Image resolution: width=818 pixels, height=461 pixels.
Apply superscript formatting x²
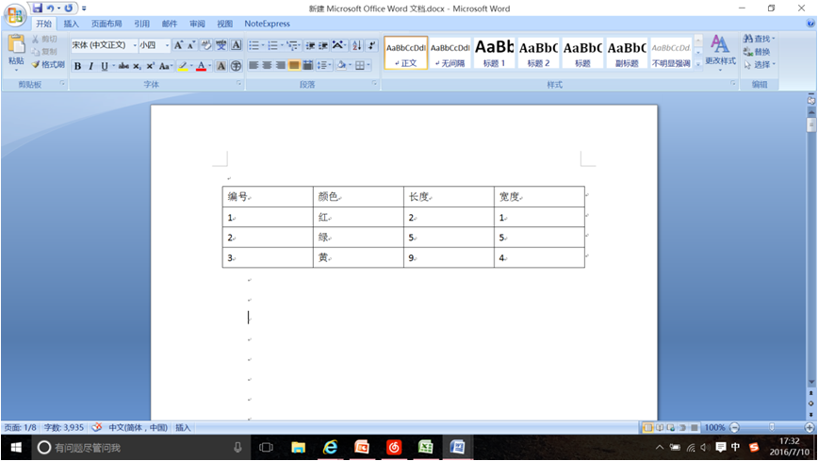[x=150, y=66]
